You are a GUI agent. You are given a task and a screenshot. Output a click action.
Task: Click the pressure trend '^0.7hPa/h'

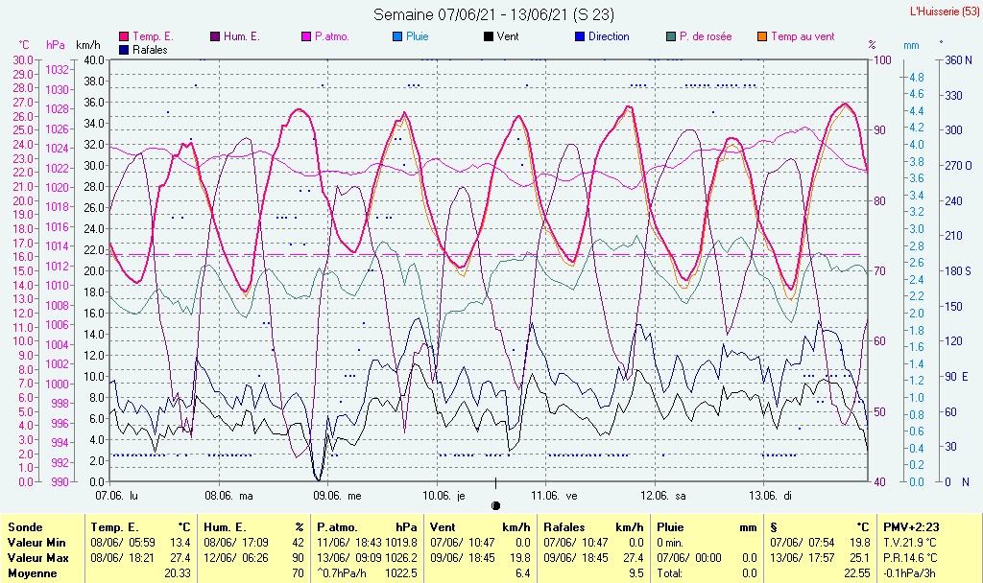pyautogui.click(x=342, y=573)
